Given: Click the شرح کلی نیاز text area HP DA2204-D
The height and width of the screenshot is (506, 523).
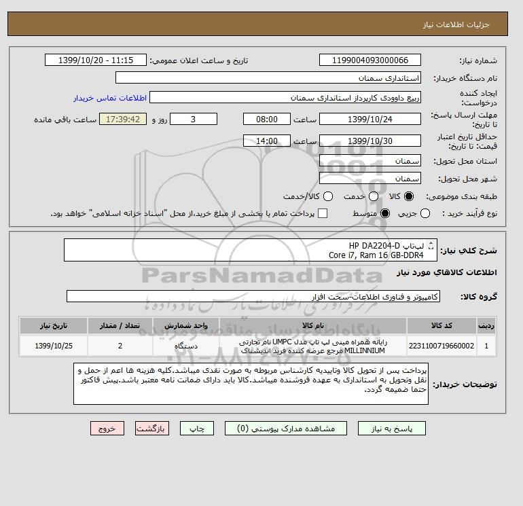Looking at the screenshot, I should pyautogui.click(x=251, y=250).
